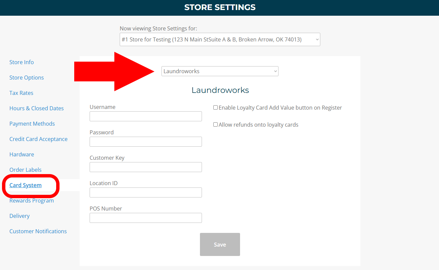Focus the Password input field

(x=146, y=142)
